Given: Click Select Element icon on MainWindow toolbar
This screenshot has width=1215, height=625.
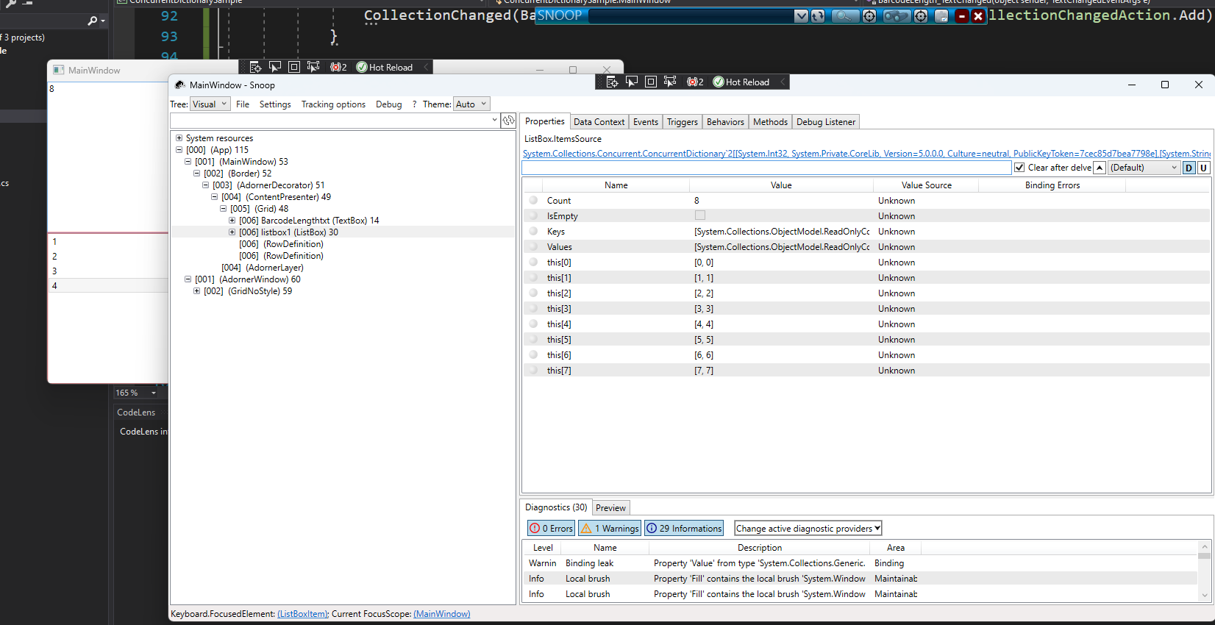Looking at the screenshot, I should (x=274, y=67).
